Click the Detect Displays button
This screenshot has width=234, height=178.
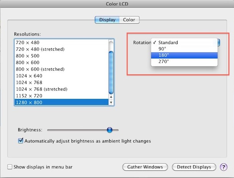click(194, 167)
